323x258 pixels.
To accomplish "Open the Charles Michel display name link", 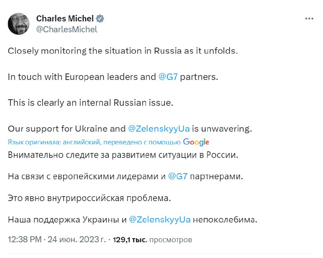I will pyautogui.click(x=65, y=19).
